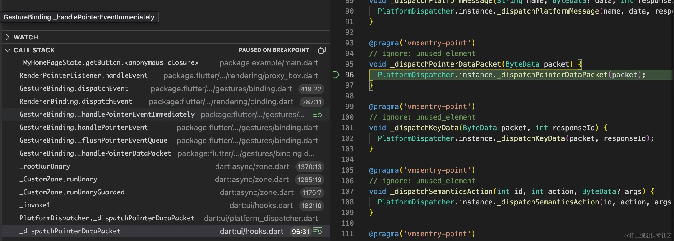The height and width of the screenshot is (241, 674).
Task: Click restart frame icon on _dispatchPointerDataPacket row
Action: (x=318, y=231)
